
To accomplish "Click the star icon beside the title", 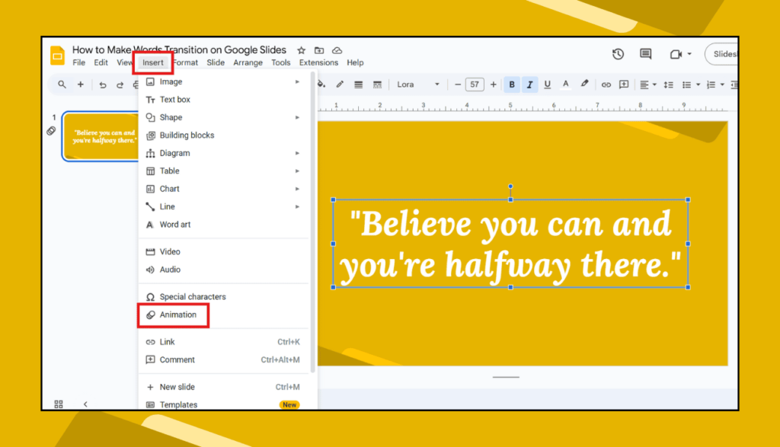I will [x=301, y=50].
